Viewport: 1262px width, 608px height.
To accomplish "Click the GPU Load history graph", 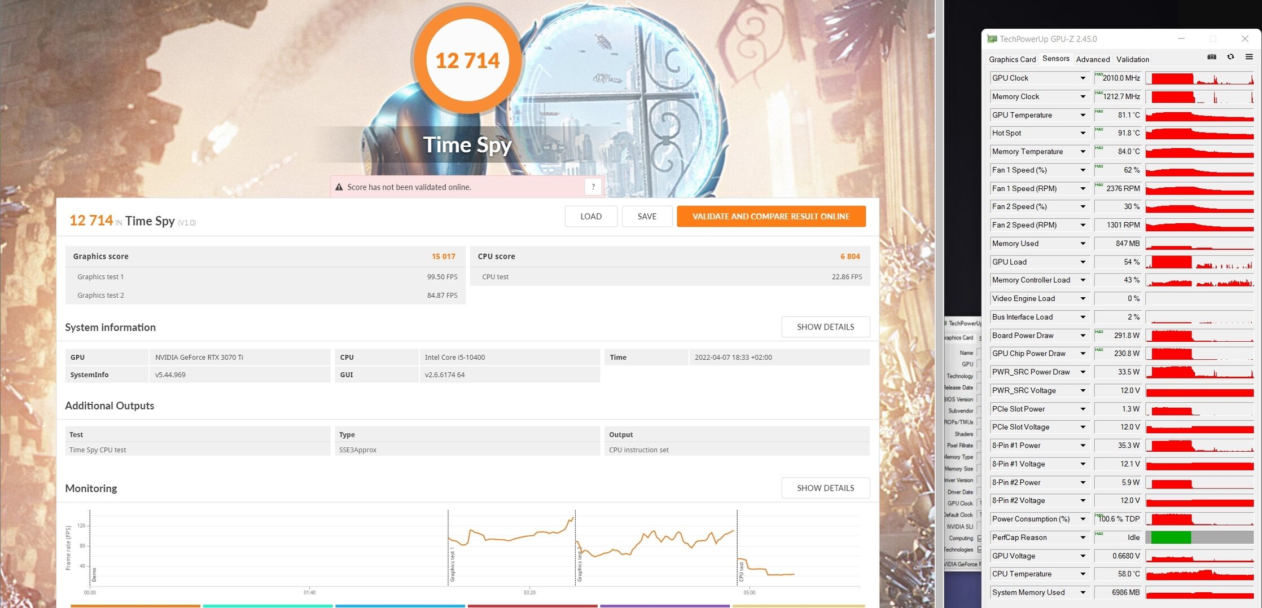I will point(1200,262).
